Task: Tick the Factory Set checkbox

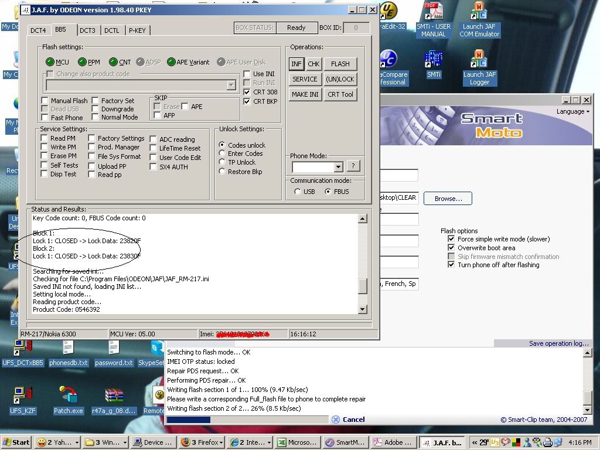Action: (x=96, y=101)
